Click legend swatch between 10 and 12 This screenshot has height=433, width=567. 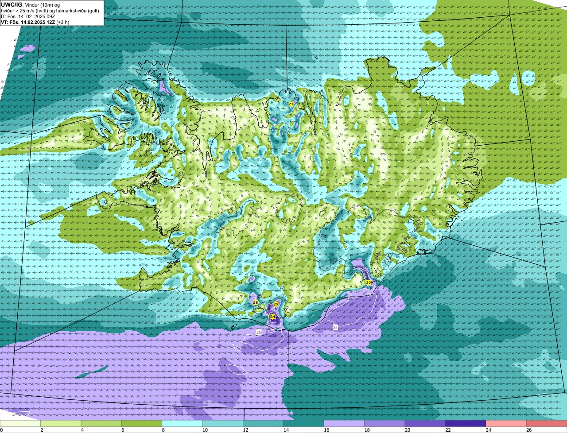pos(223,424)
